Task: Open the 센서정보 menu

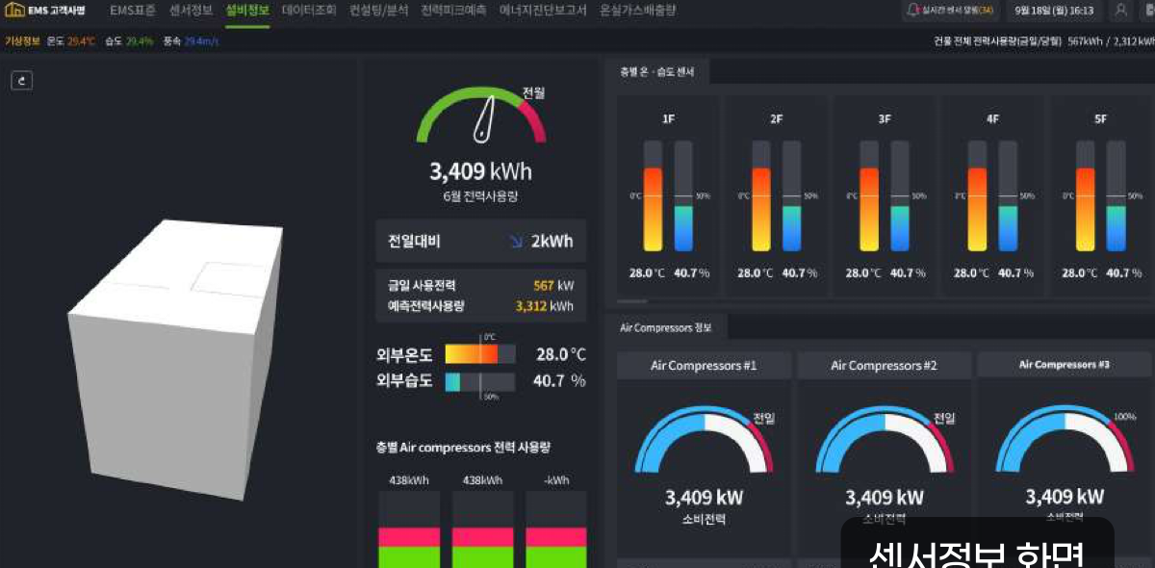Action: [191, 11]
